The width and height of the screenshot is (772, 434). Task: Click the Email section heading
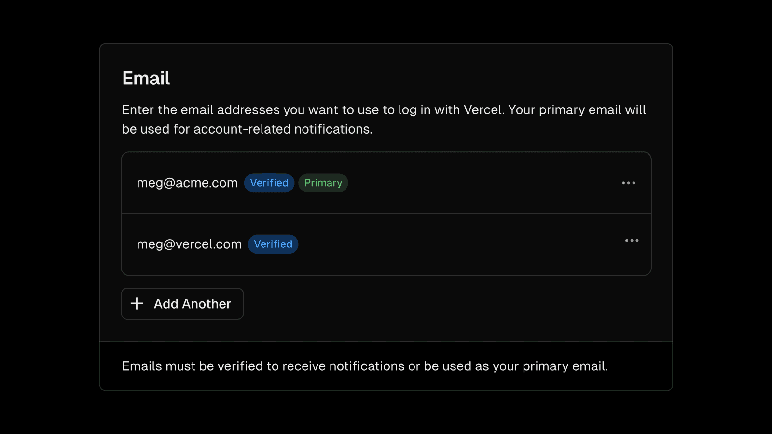pos(146,78)
